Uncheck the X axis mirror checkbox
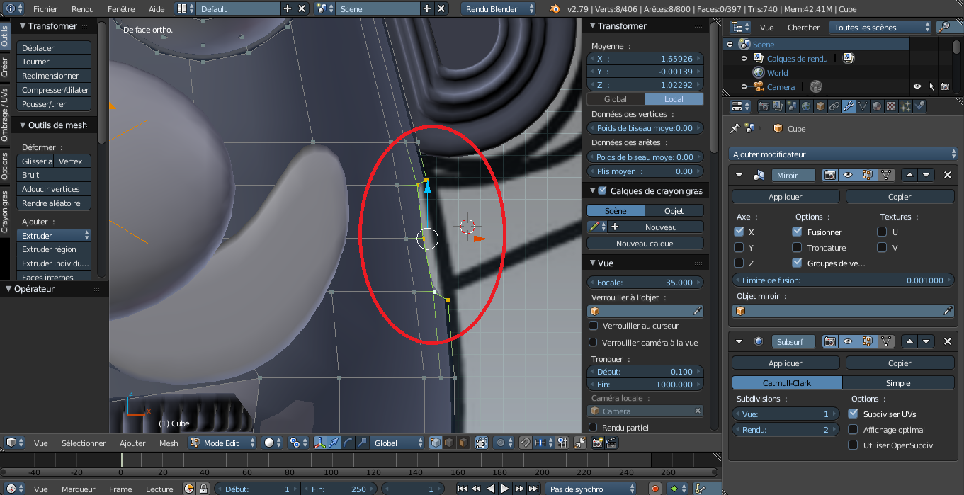The width and height of the screenshot is (964, 495). tap(739, 232)
